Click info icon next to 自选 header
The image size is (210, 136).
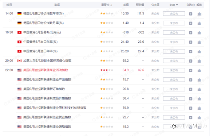193,5
